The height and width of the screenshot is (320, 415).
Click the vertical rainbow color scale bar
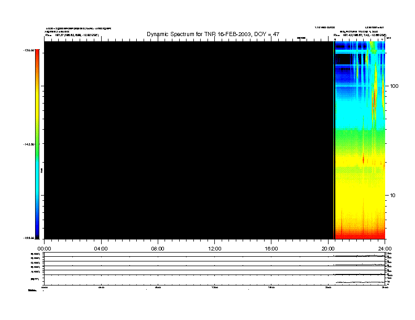(37, 144)
